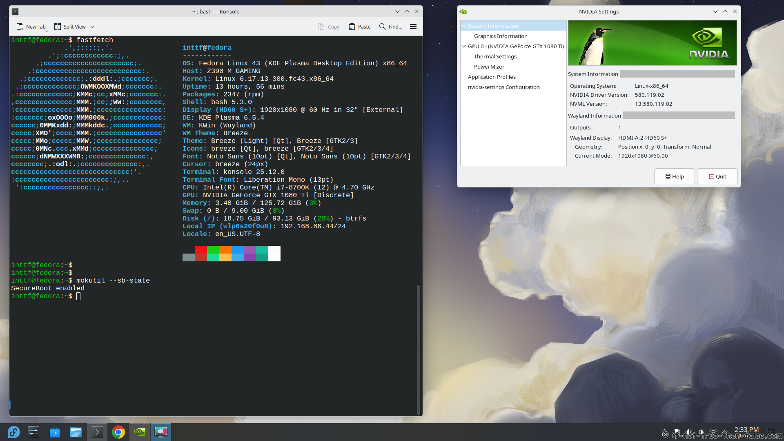This screenshot has width=784, height=441.
Task: Click the white block in fastfetch color palette
Action: click(274, 254)
